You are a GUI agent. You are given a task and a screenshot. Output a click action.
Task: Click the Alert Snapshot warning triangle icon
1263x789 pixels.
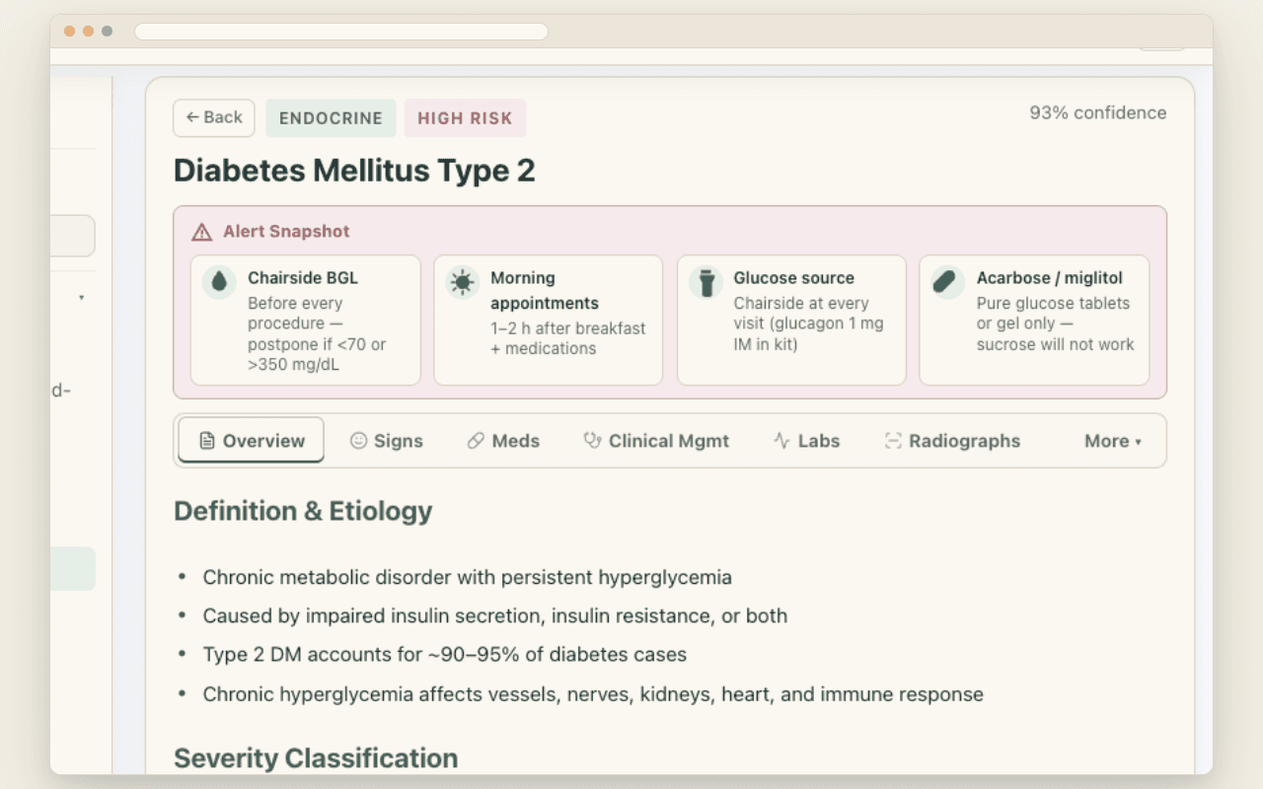click(201, 232)
